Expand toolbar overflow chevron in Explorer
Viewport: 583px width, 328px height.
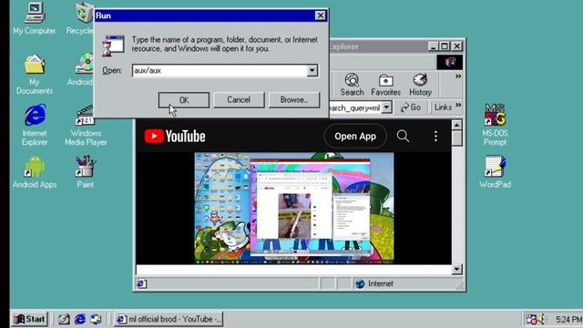tap(458, 77)
